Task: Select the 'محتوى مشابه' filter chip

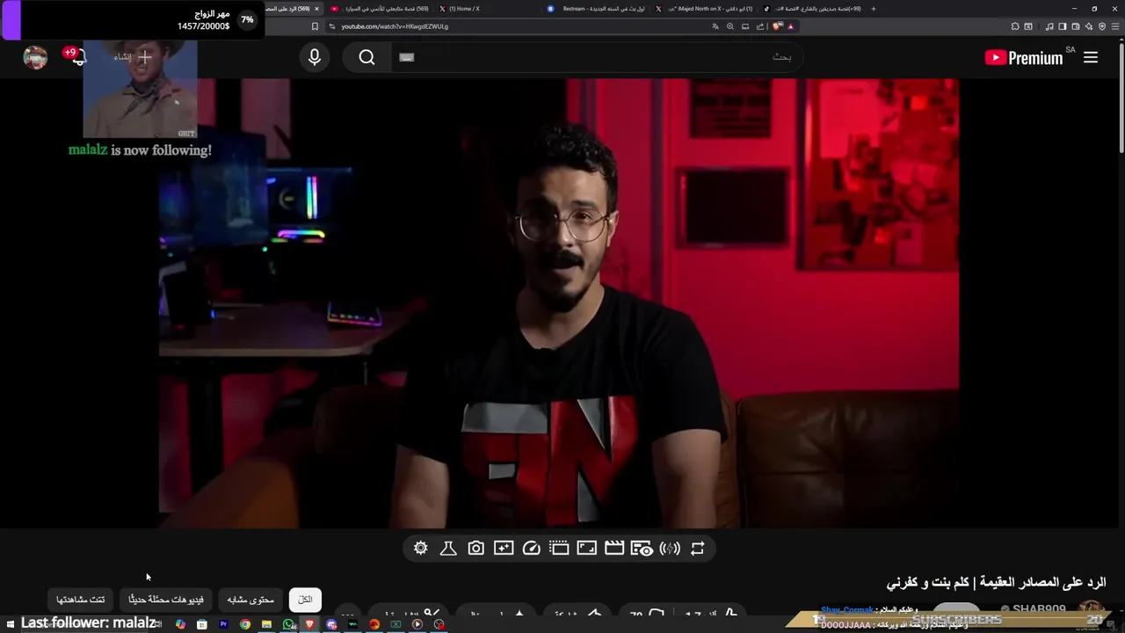Action: point(250,600)
